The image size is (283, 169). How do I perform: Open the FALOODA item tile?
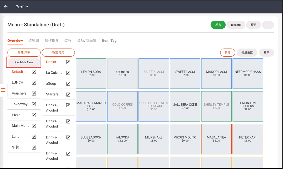tap(122, 139)
